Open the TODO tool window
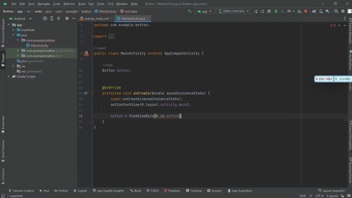Image resolution: width=352 pixels, height=198 pixels. click(152, 191)
